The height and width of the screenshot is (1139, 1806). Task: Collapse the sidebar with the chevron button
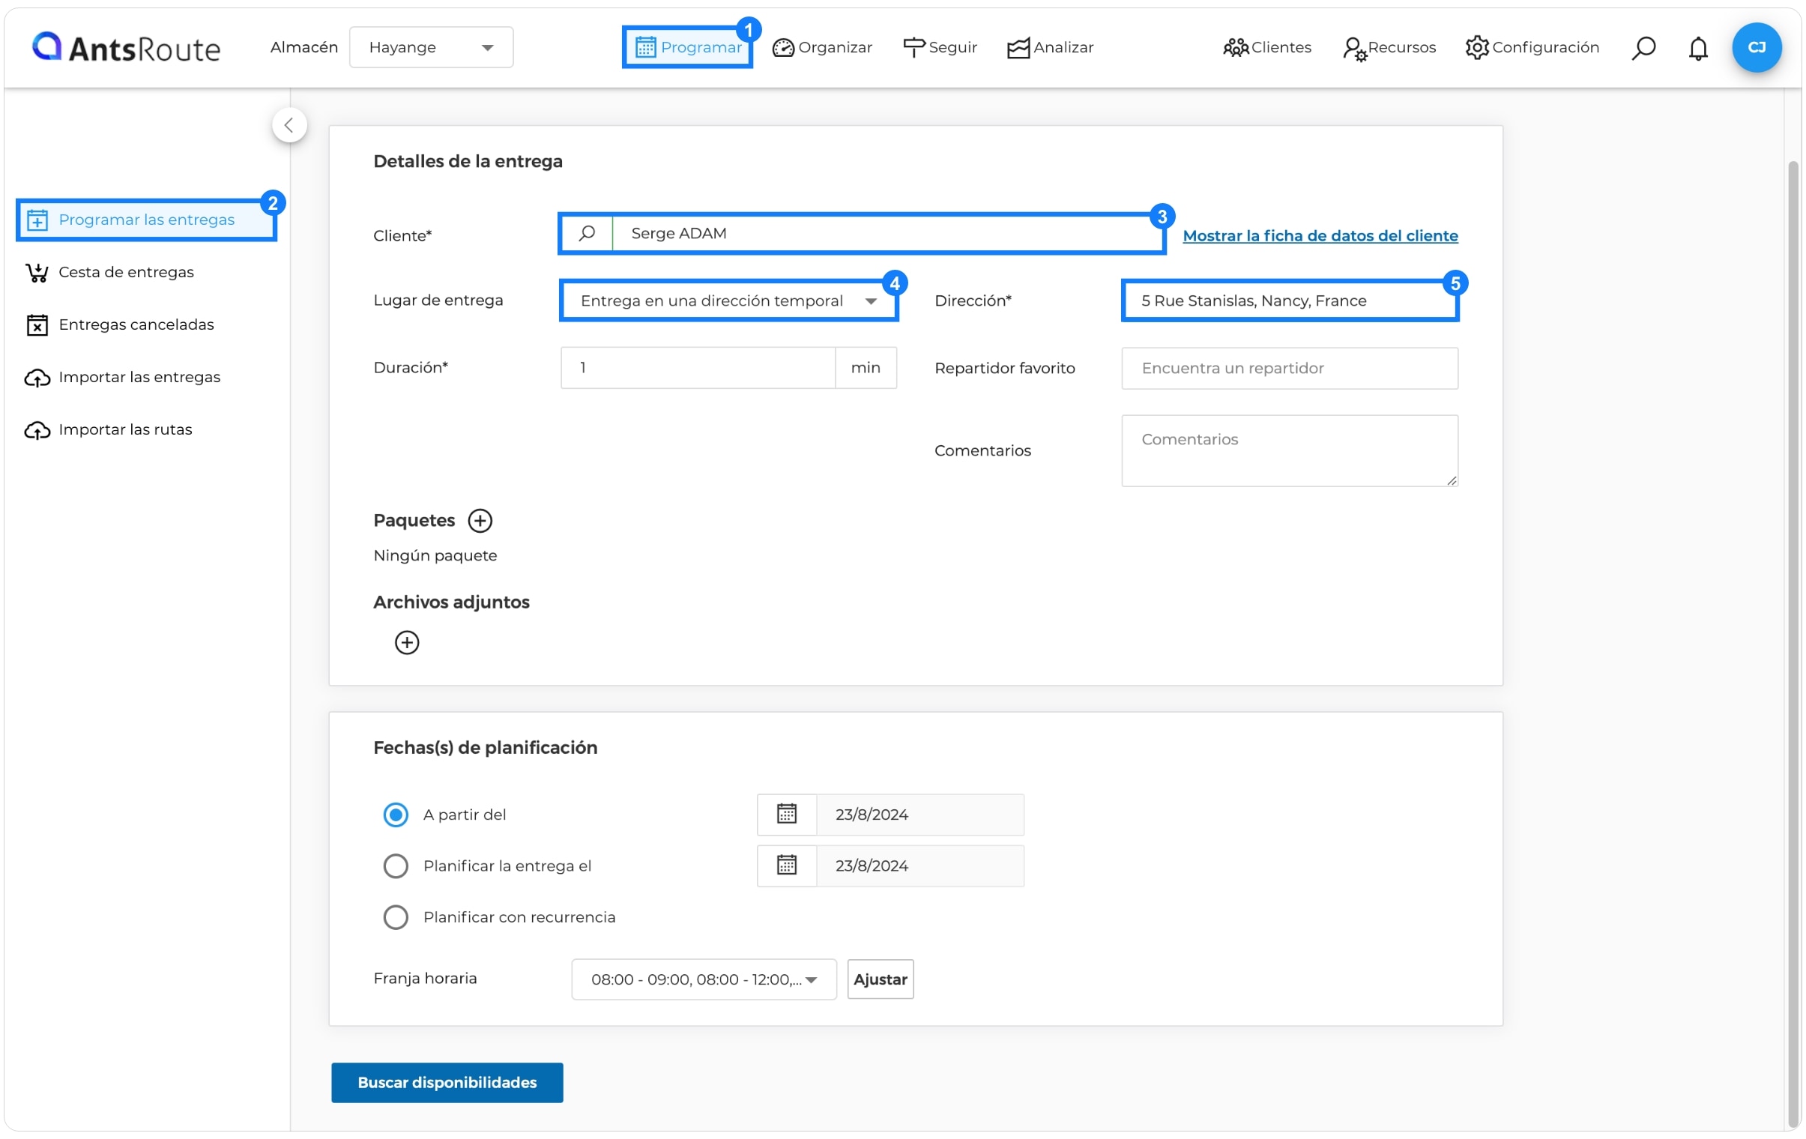click(x=289, y=125)
